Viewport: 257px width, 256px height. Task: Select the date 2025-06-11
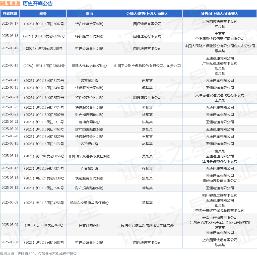[10, 88]
